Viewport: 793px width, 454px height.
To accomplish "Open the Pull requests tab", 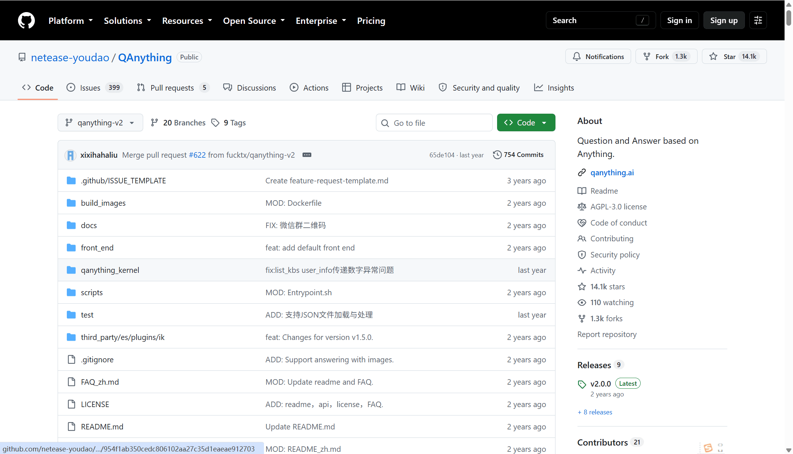I will coord(173,88).
